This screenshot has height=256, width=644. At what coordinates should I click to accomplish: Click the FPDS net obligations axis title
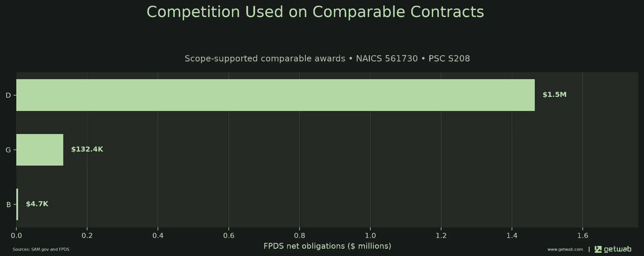pos(327,246)
